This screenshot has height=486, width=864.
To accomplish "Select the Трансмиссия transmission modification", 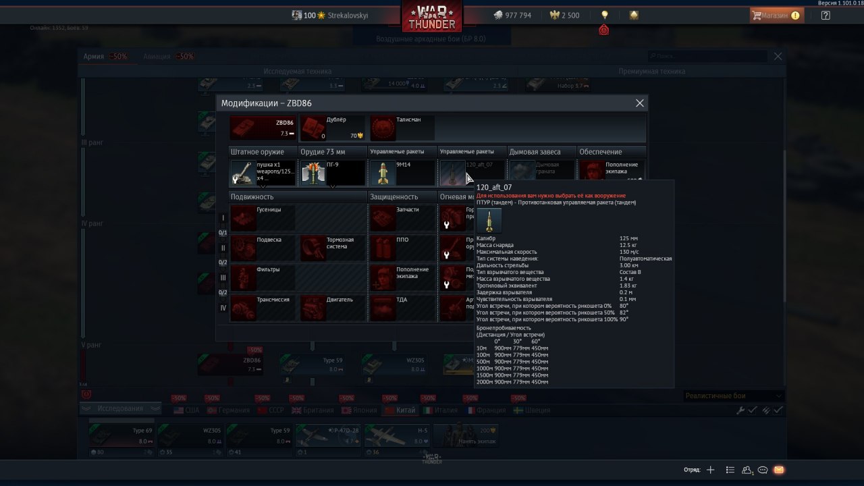I will click(x=263, y=308).
